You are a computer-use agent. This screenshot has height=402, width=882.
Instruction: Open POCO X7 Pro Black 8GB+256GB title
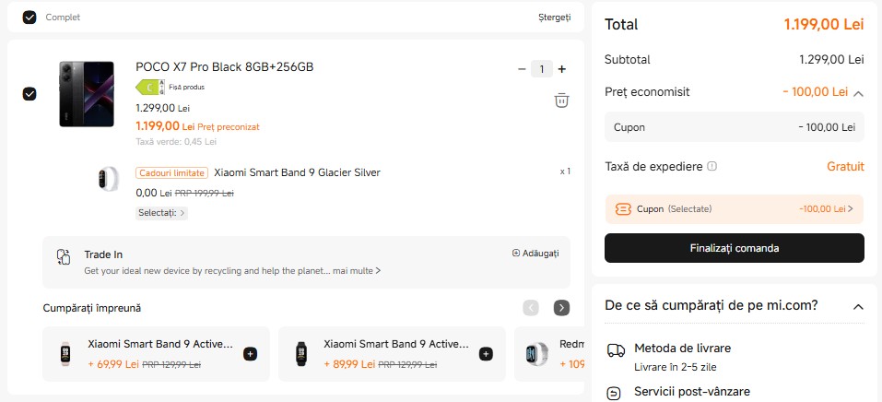coord(225,67)
